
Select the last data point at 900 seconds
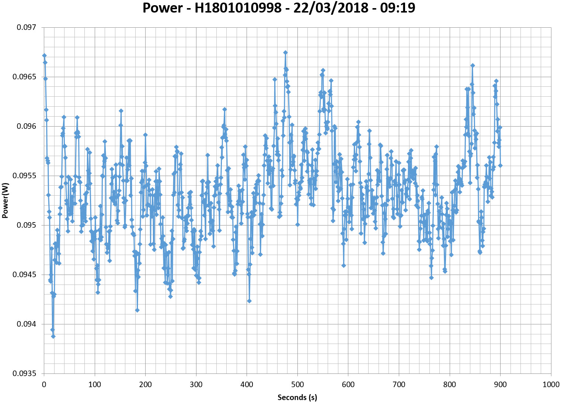tap(500, 165)
